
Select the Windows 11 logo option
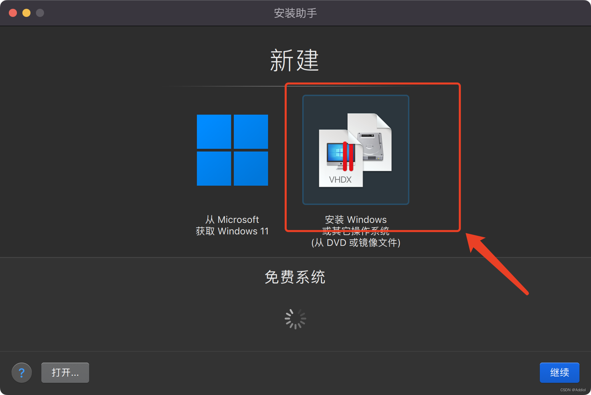tap(232, 150)
